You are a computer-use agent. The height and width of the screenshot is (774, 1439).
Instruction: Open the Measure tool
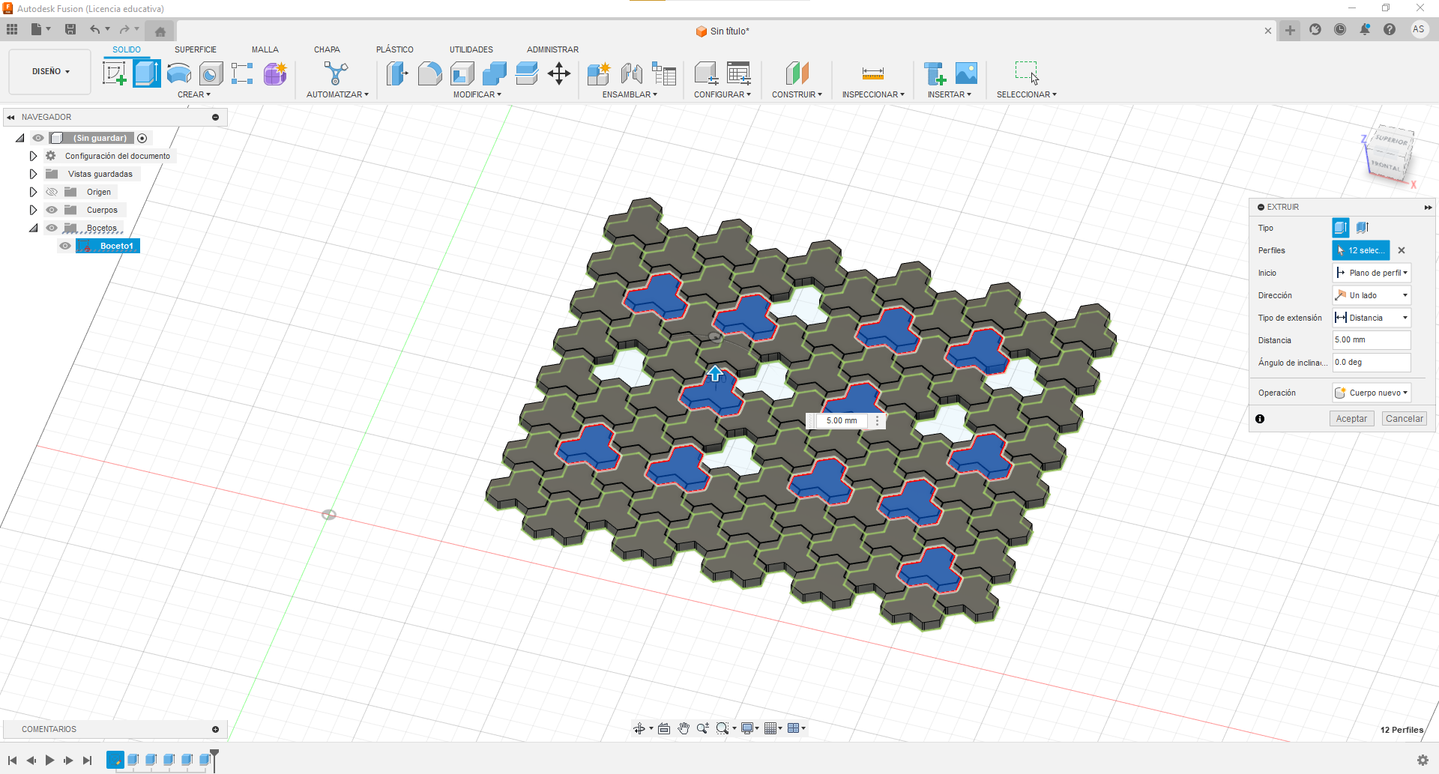click(x=873, y=73)
